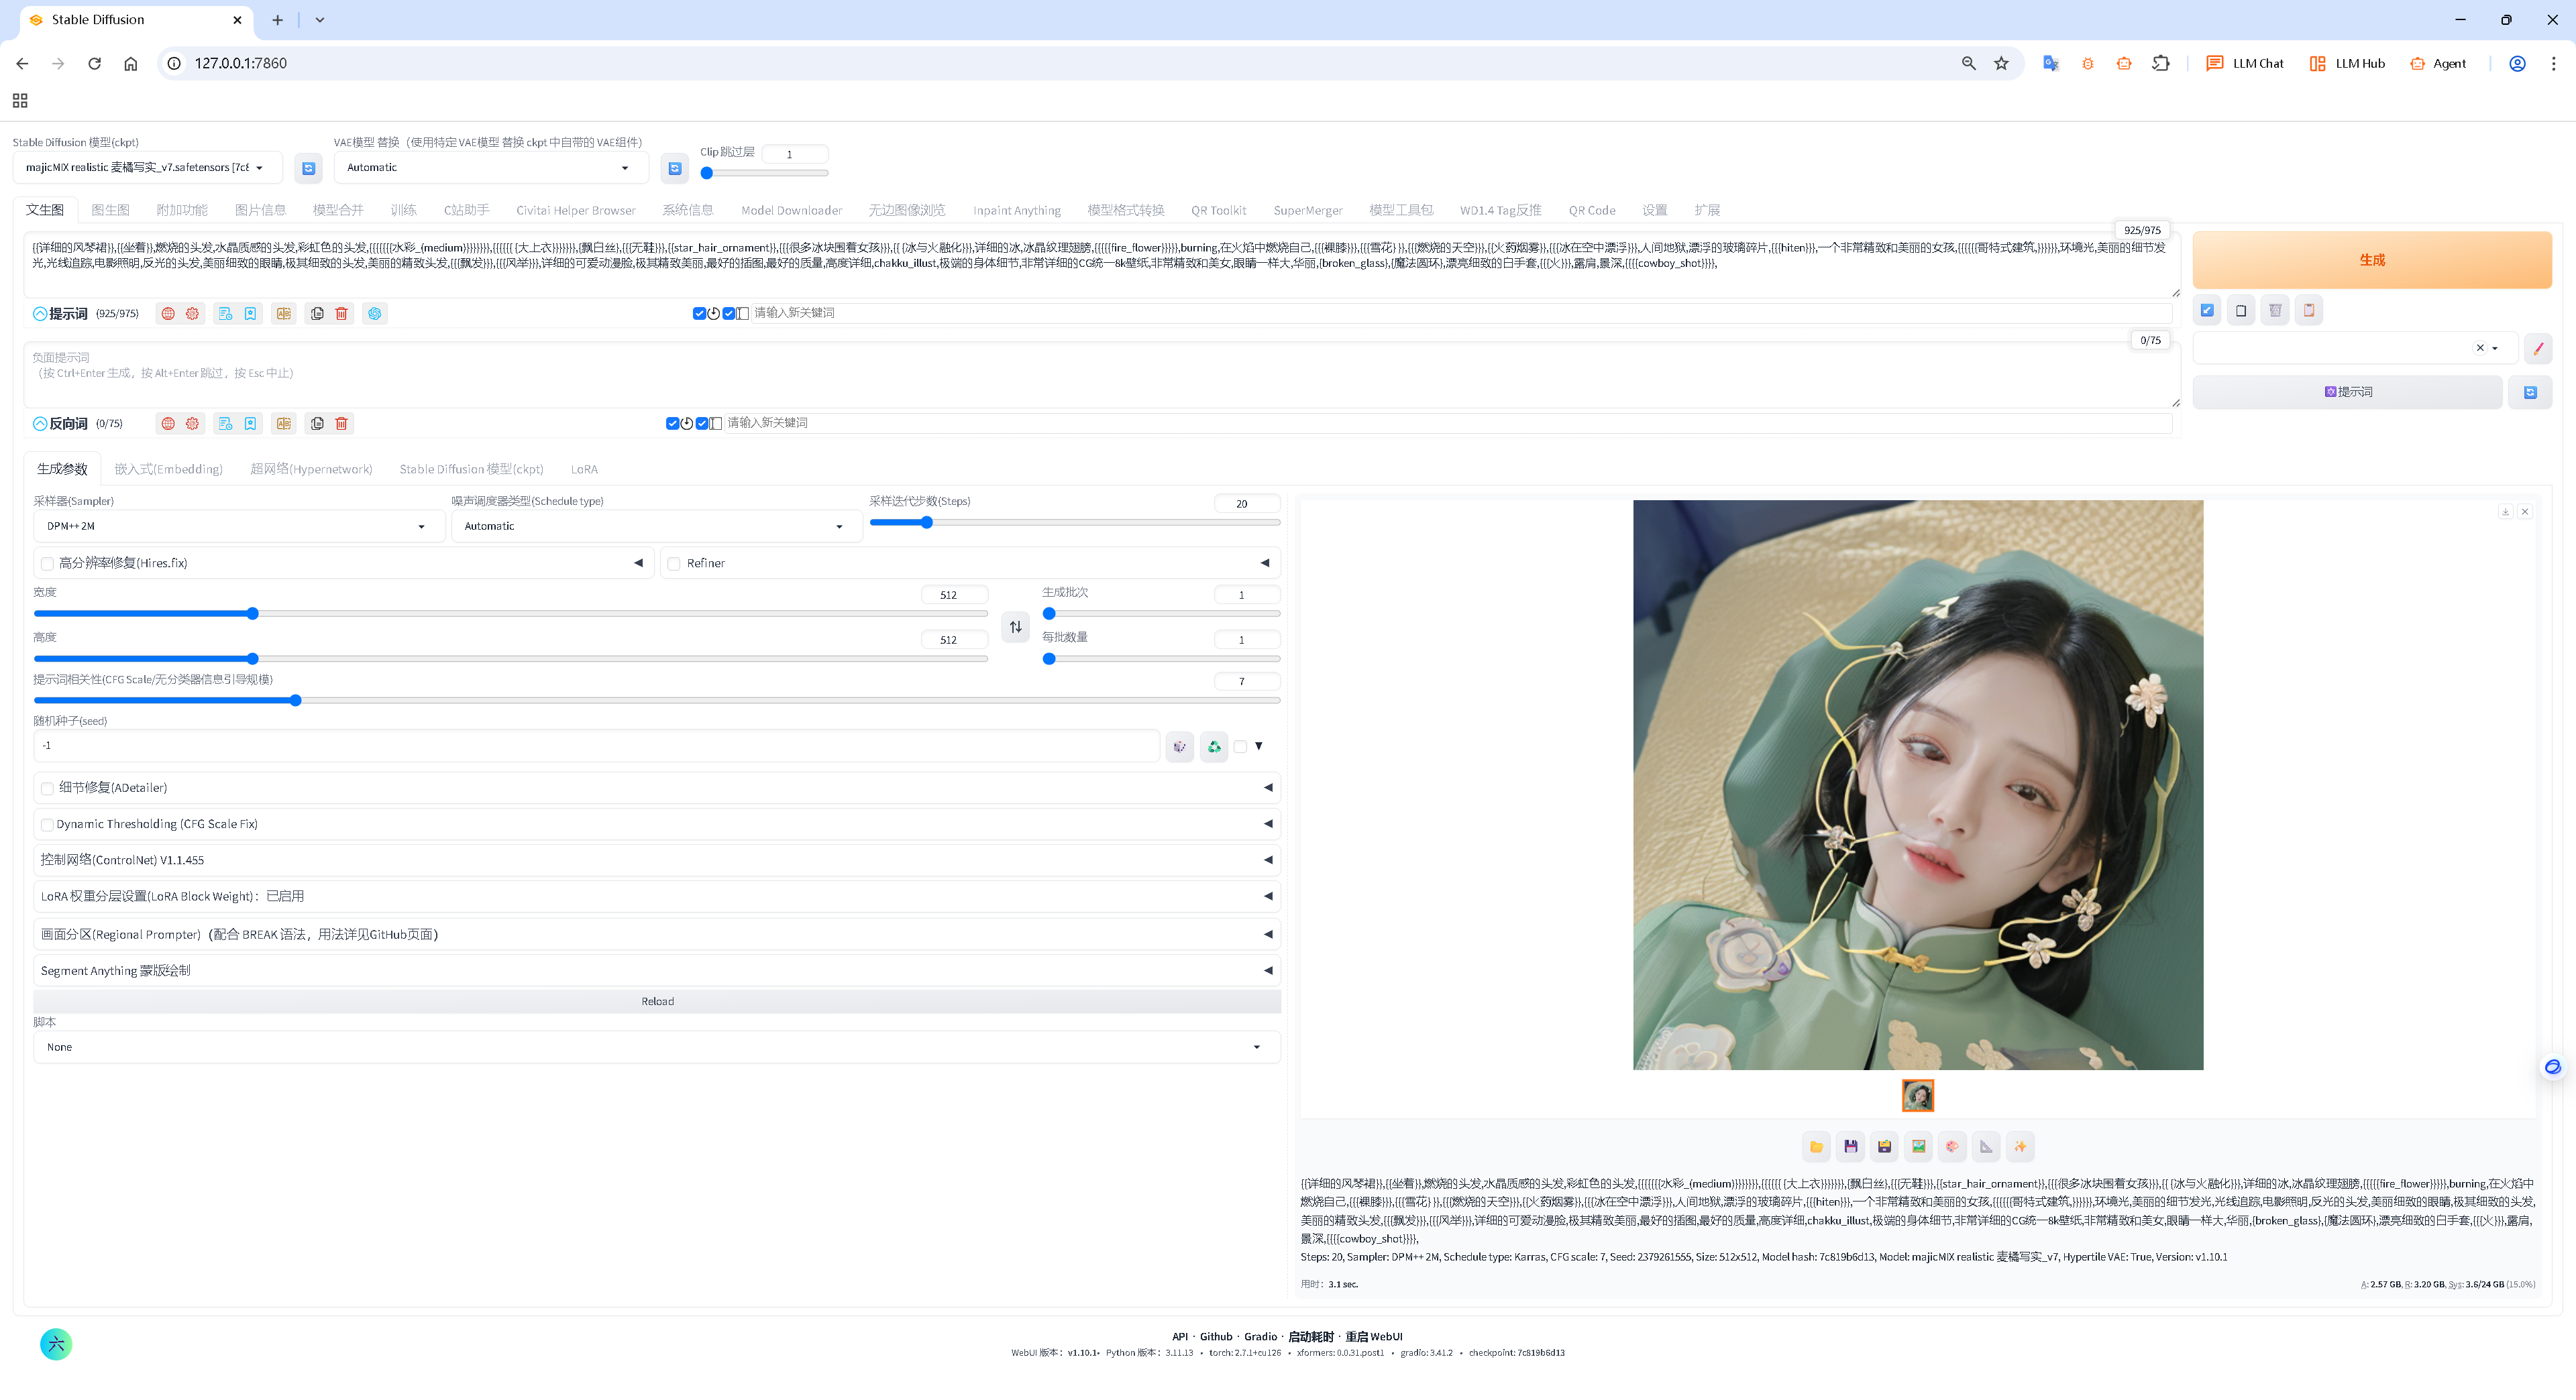
Task: Click the paint palette icon under the image
Action: click(x=1952, y=1146)
